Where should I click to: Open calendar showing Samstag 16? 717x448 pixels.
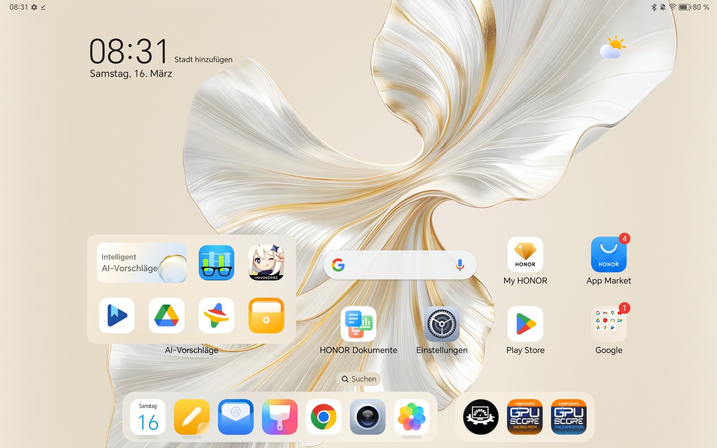(148, 417)
